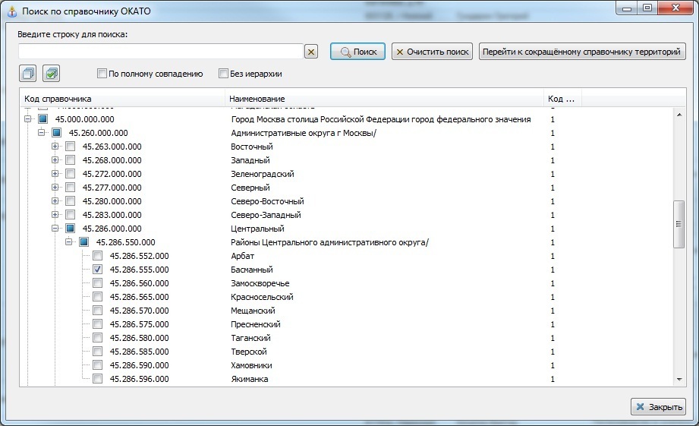The image size is (699, 426).
Task: Expand the Восточный district node
Action: [55, 147]
